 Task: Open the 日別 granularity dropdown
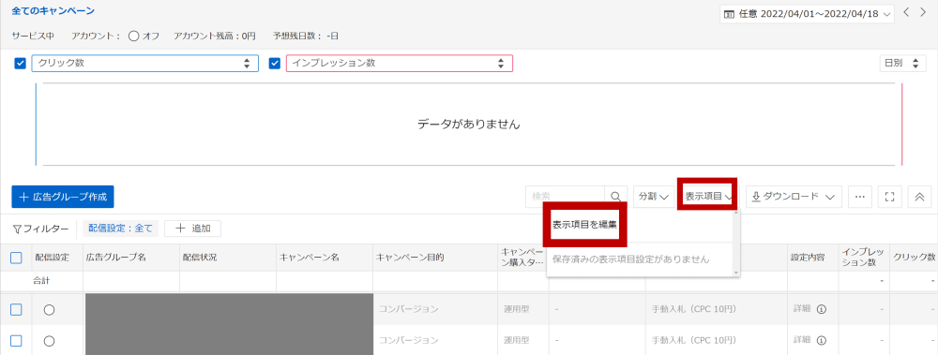[x=902, y=63]
